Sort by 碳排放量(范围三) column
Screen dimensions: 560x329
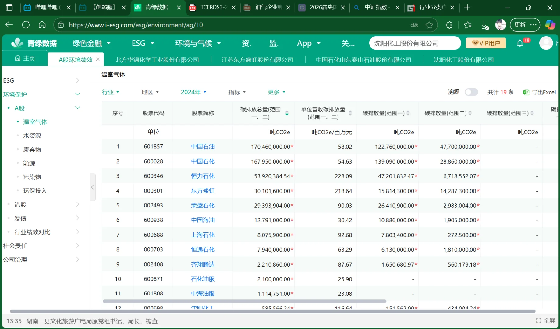coord(532,113)
